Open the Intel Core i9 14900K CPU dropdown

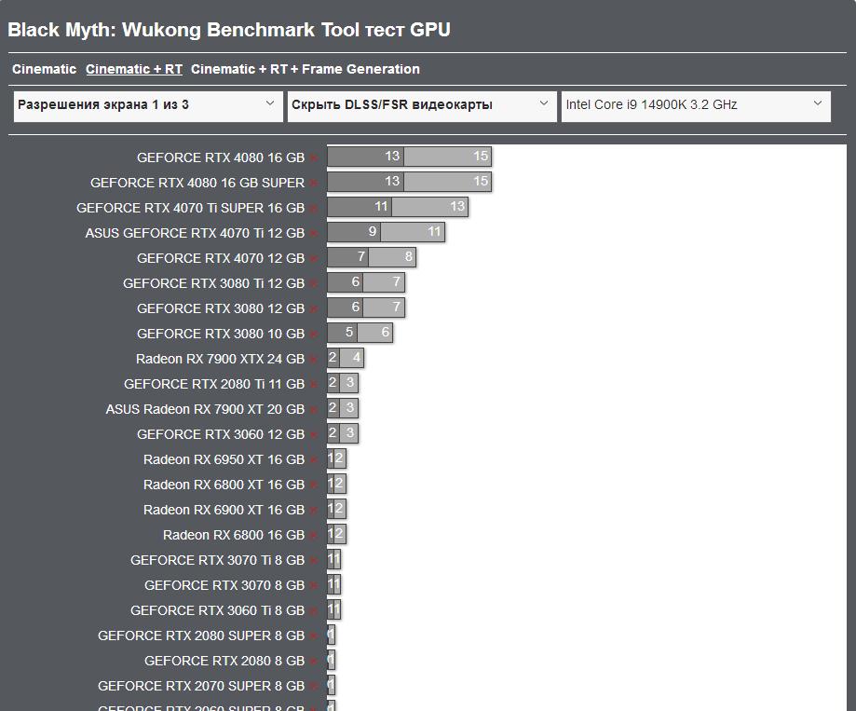click(x=696, y=106)
